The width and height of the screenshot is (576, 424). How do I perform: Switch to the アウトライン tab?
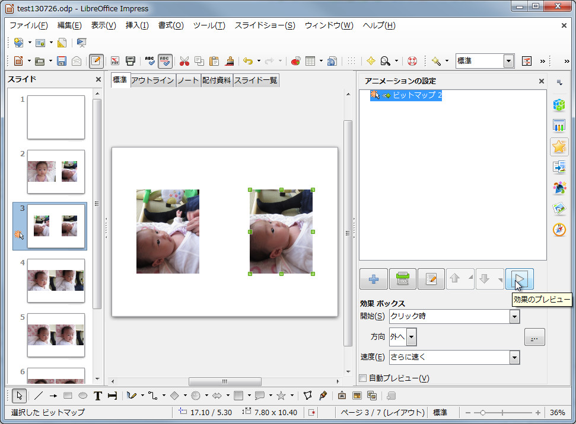tap(152, 81)
